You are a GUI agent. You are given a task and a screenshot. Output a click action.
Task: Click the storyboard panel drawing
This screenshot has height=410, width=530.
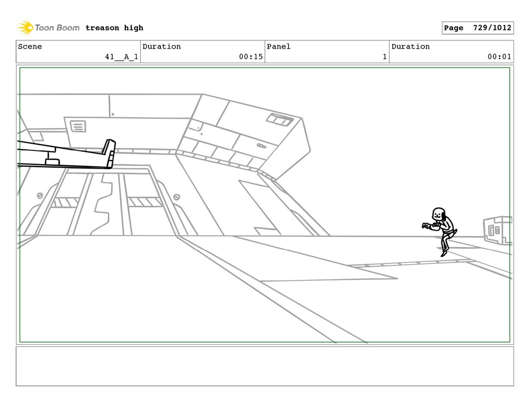pyautogui.click(x=264, y=205)
